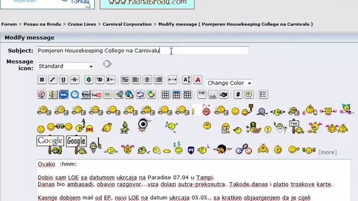Open the Change Color dropdown
The width and height of the screenshot is (358, 201).
229,83
